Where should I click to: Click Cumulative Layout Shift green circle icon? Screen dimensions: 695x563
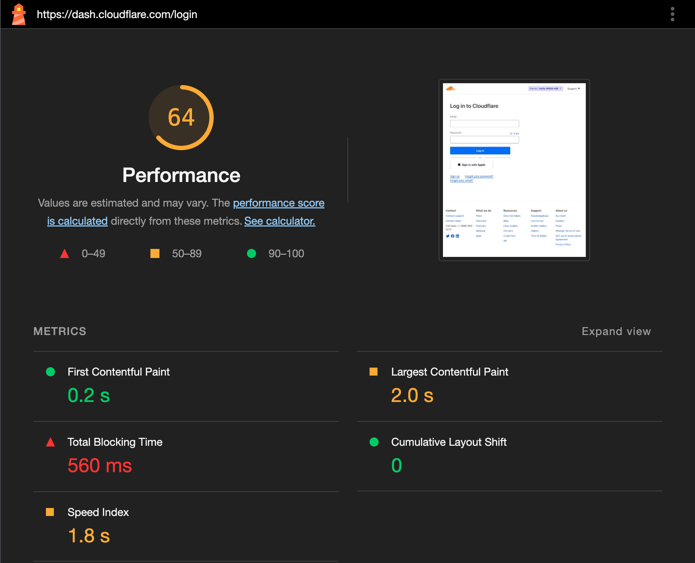pos(374,442)
